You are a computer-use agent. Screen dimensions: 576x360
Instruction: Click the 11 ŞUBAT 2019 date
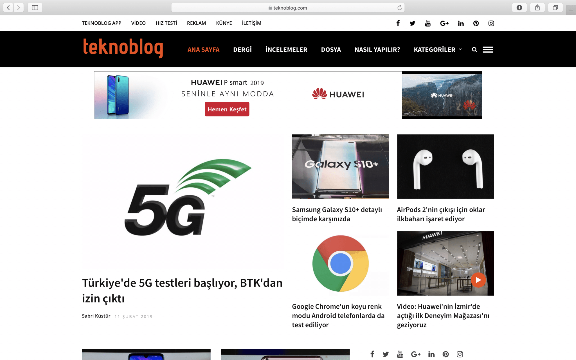[x=134, y=317]
